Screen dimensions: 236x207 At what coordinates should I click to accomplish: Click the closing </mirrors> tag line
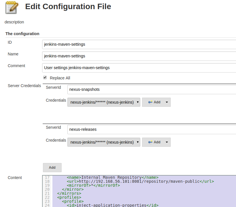click(x=69, y=193)
